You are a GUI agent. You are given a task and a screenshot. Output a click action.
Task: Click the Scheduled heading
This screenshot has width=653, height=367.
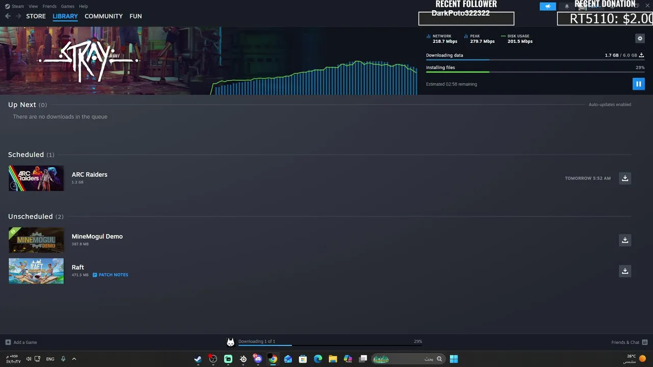click(x=26, y=154)
